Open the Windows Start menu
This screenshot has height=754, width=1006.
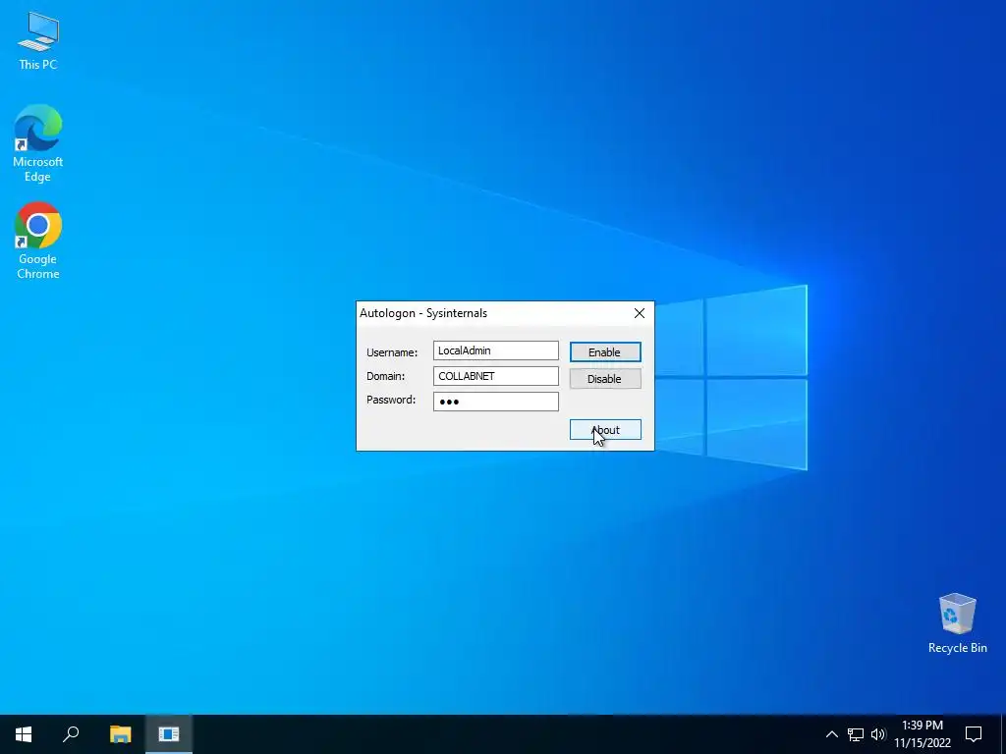pyautogui.click(x=24, y=734)
